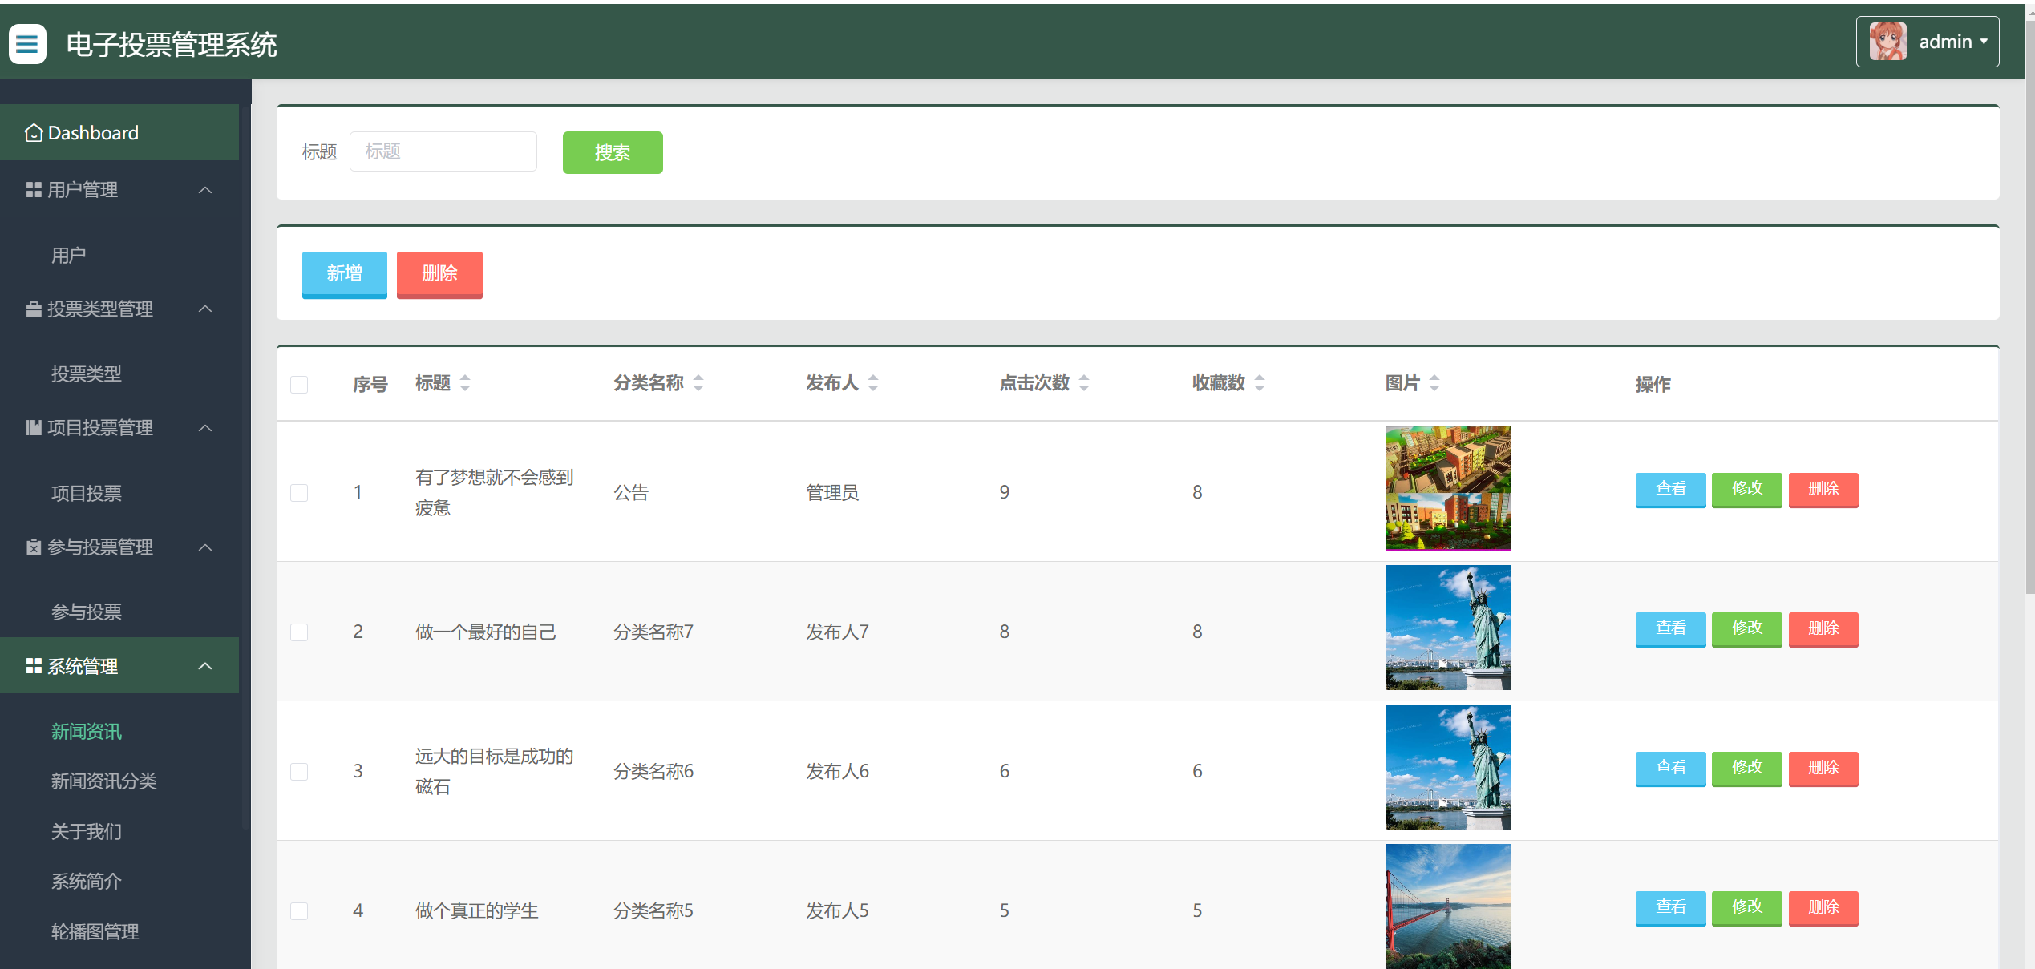2035x969 pixels.
Task: Collapse the 系统管理 section
Action: pos(204,665)
